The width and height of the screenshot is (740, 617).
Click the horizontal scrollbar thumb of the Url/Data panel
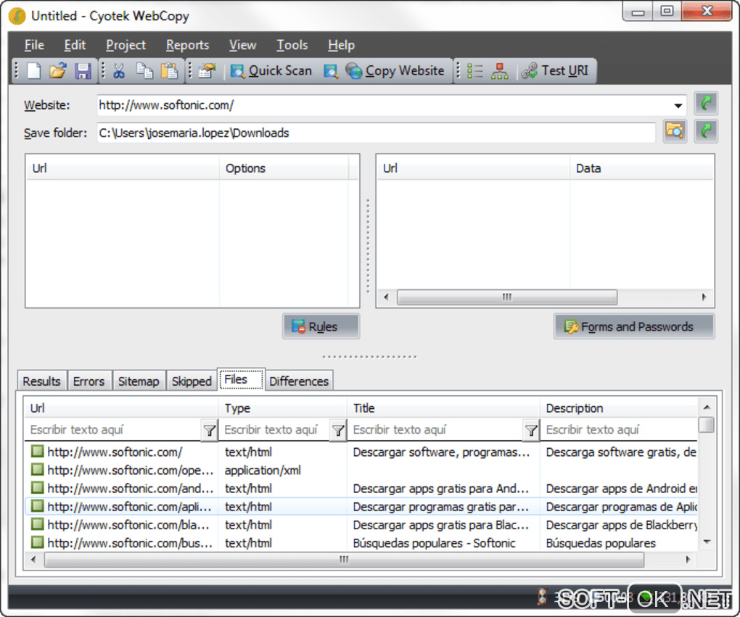coord(507,297)
